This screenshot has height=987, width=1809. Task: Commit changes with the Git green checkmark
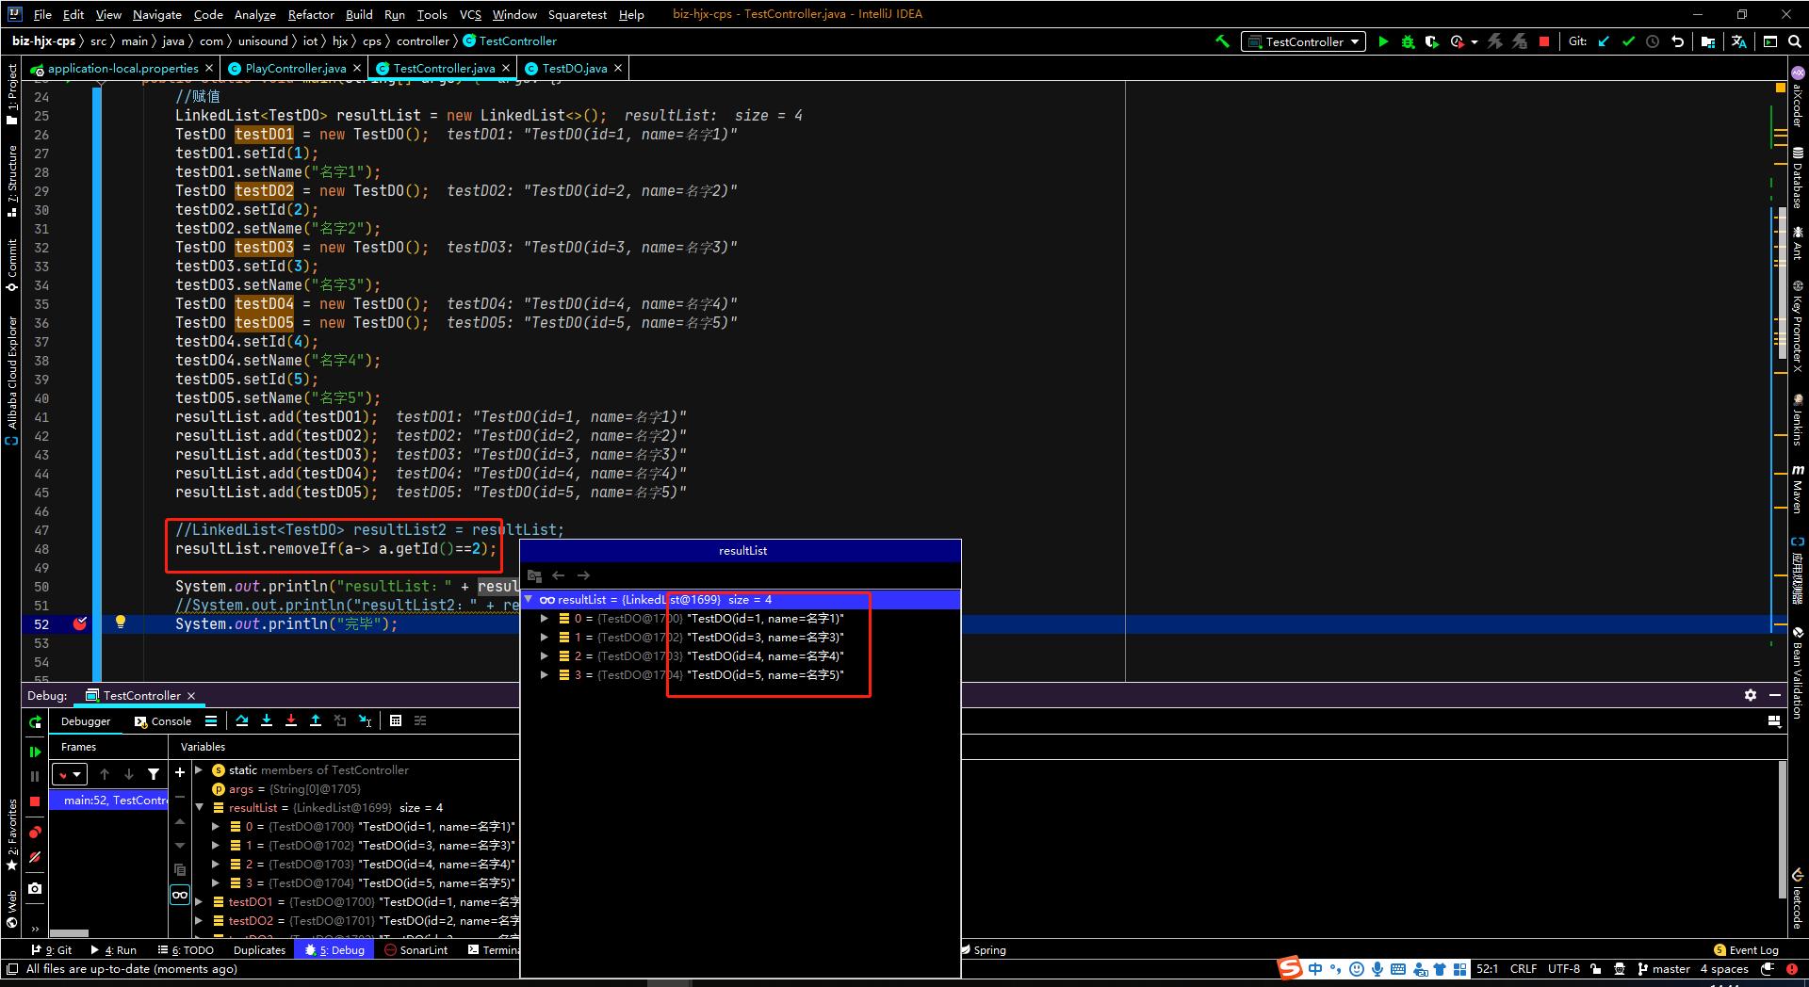[1628, 41]
